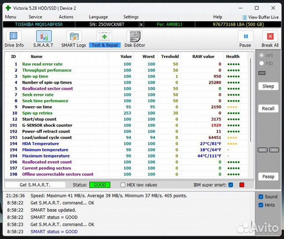Enable HEX raw values checkbox
The width and height of the screenshot is (284, 239).
point(123,185)
